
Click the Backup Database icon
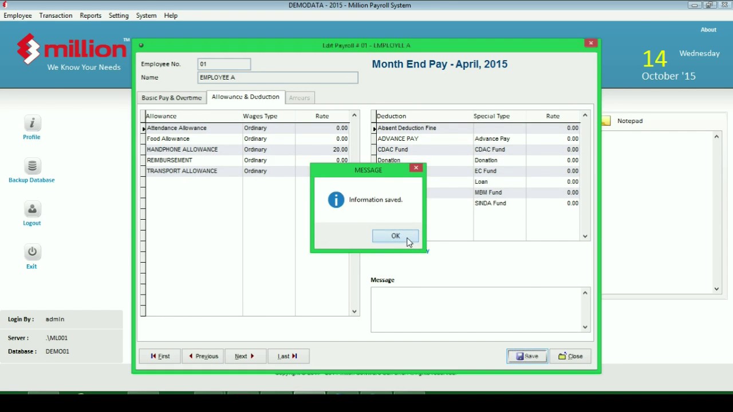[x=32, y=166]
